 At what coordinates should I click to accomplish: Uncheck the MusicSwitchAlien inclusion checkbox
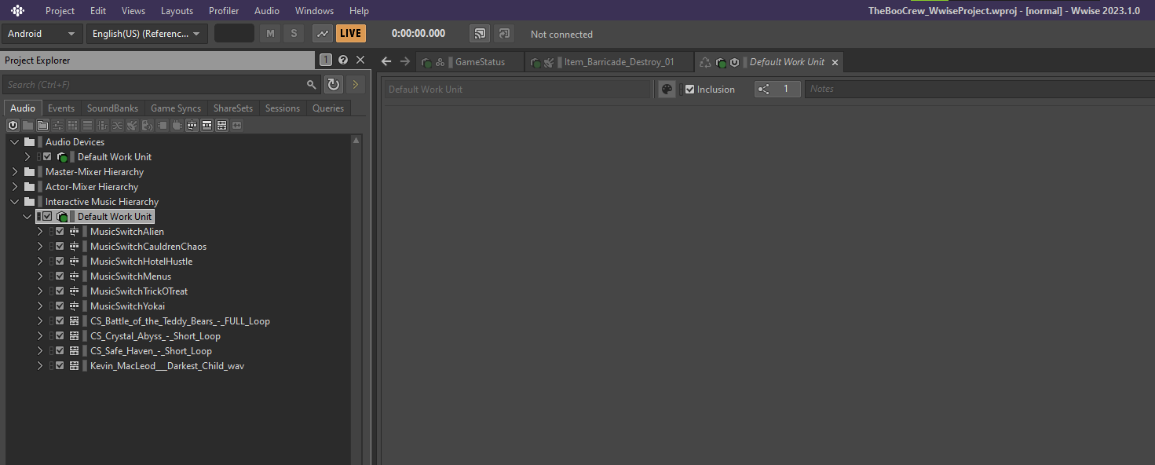(60, 231)
